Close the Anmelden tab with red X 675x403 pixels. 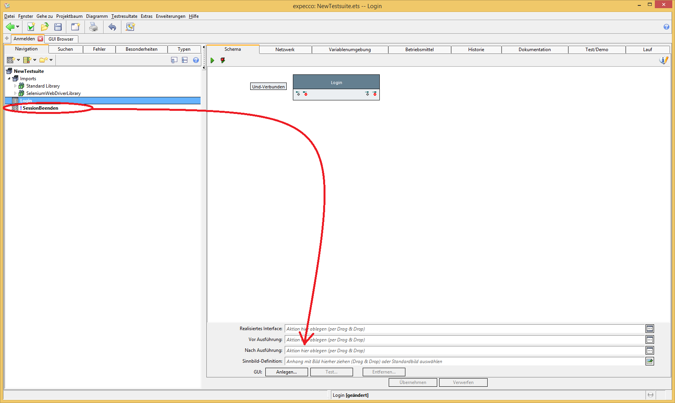[x=40, y=39]
